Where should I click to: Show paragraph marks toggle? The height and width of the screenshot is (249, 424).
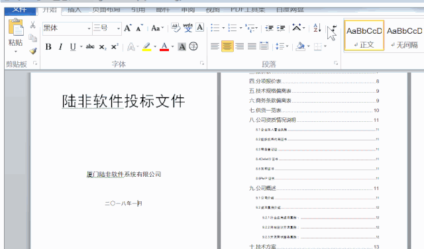[334, 27]
